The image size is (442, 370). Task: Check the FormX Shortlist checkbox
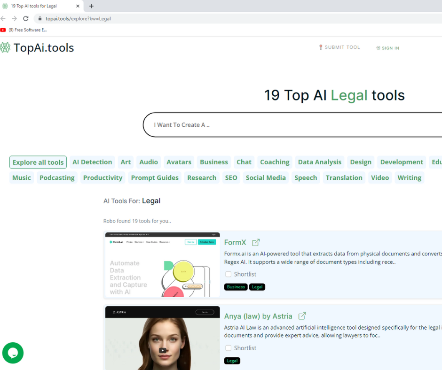point(229,274)
